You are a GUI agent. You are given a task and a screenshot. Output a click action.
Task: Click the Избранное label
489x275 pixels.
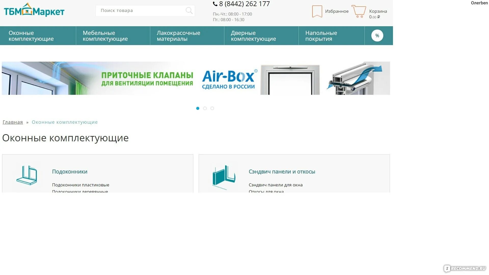point(337,11)
